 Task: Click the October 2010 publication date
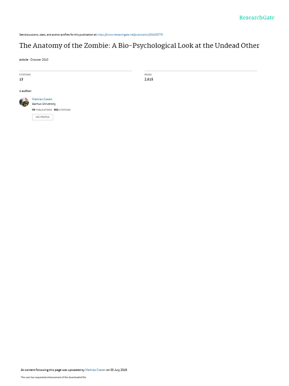click(x=39, y=60)
